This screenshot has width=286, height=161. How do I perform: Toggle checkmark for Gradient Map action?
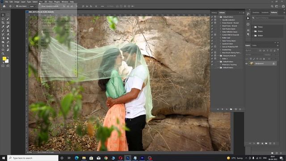(x=212, y=50)
